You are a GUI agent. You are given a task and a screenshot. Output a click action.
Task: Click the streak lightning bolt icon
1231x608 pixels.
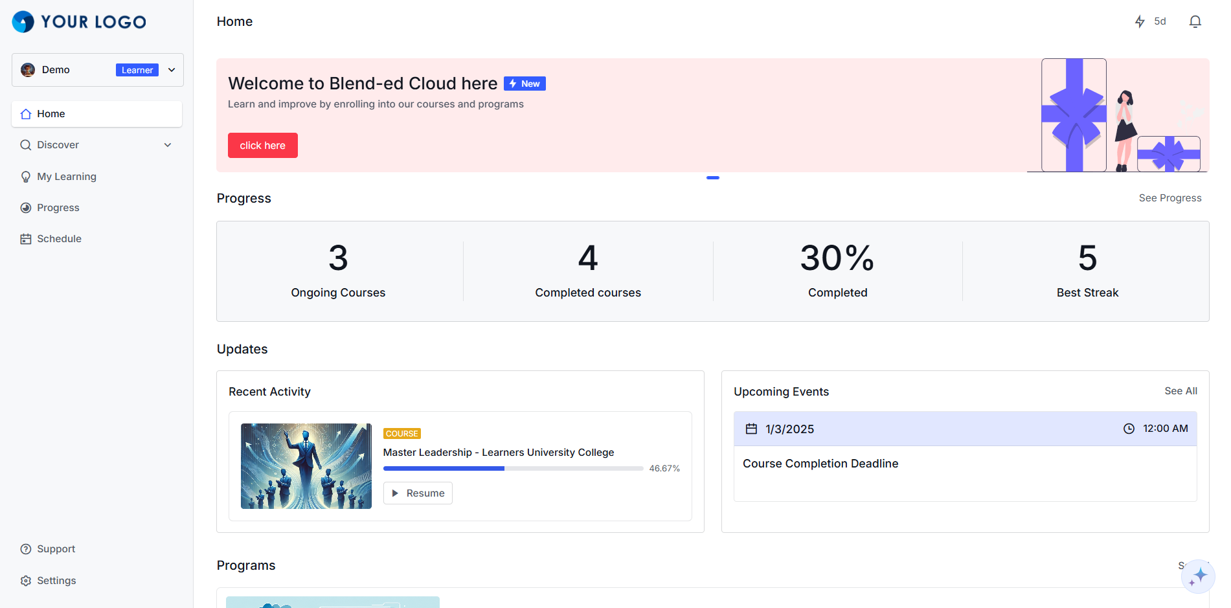(x=1140, y=21)
